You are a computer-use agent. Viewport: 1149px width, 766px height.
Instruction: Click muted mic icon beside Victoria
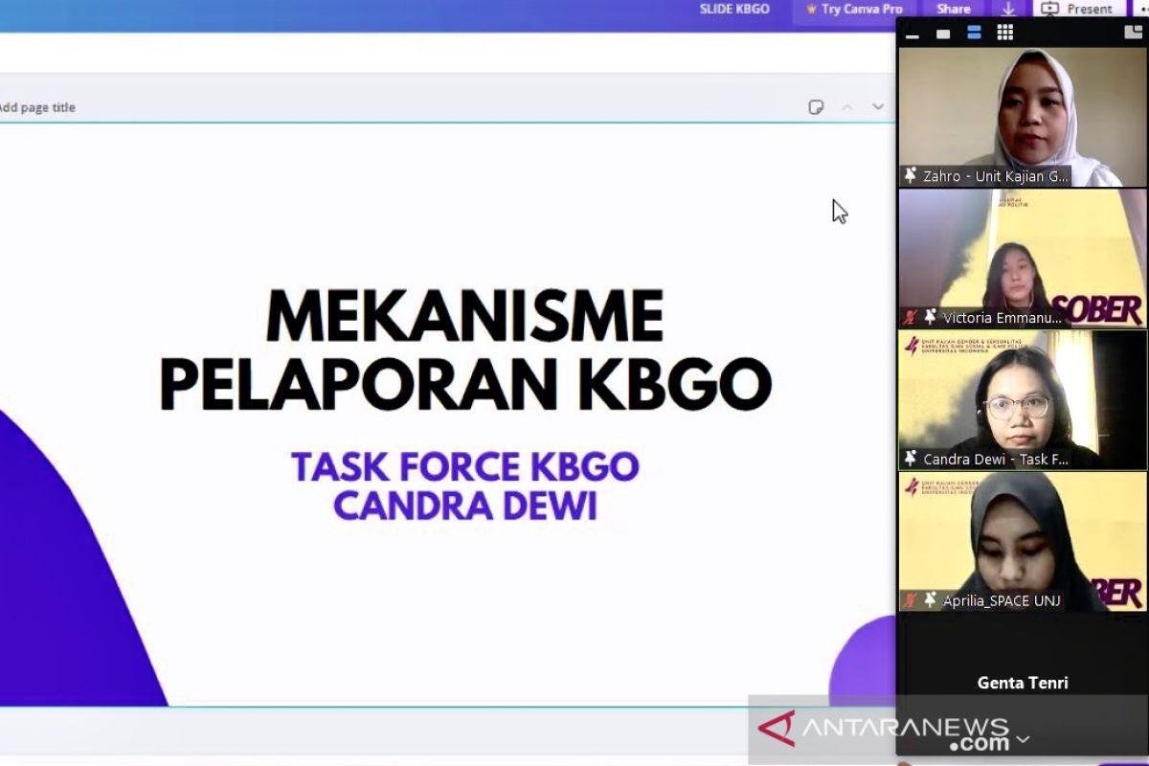click(911, 317)
